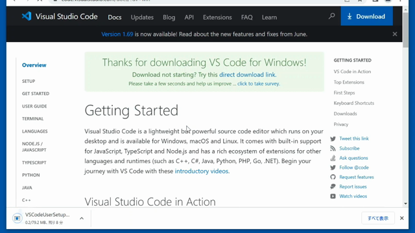The height and width of the screenshot is (233, 415).
Task: Expand the TERMINAL sidebar section
Action: click(x=32, y=118)
